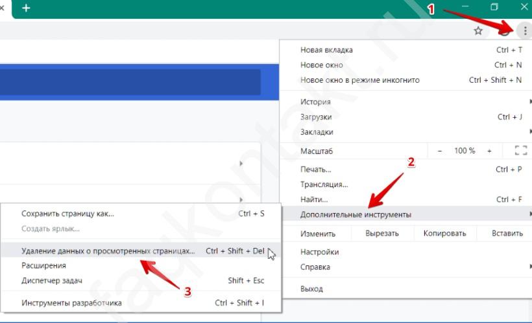532x323 pixels.
Task: Open a new tab with plus icon
Action: 26,8
